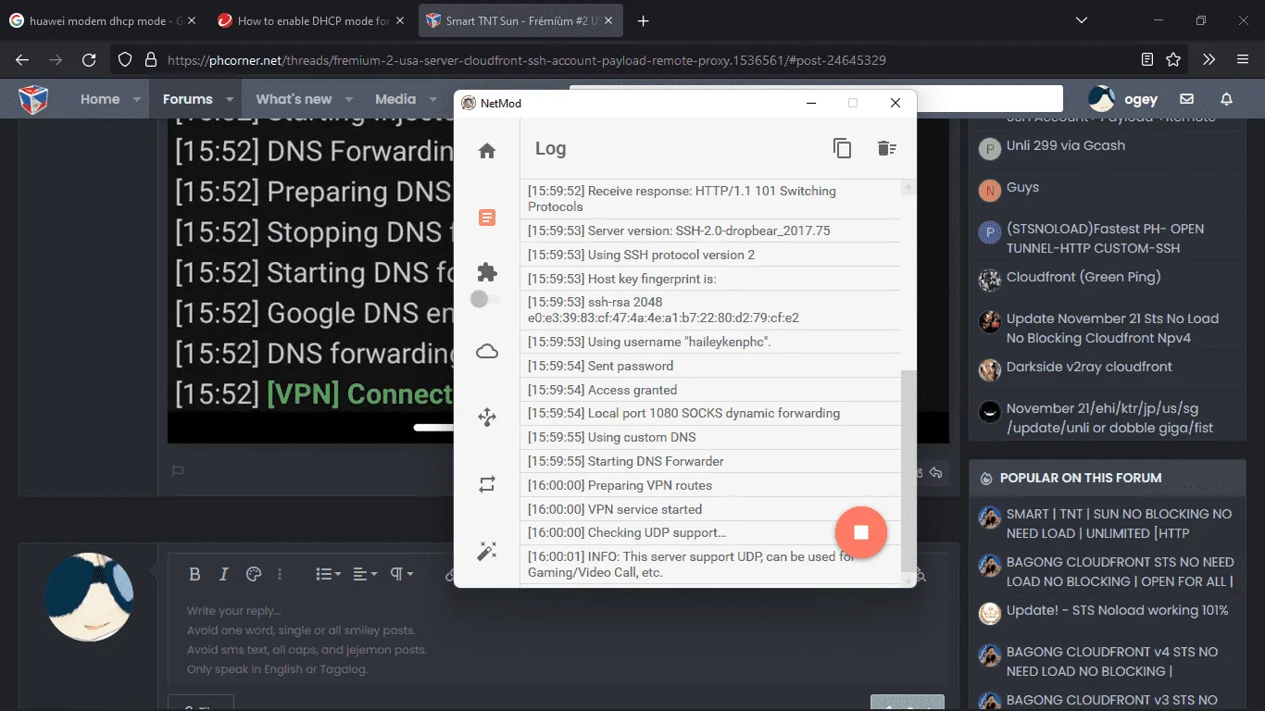Open the Update! - STS Noload working 101% thread
The width and height of the screenshot is (1265, 711).
[x=1118, y=610]
